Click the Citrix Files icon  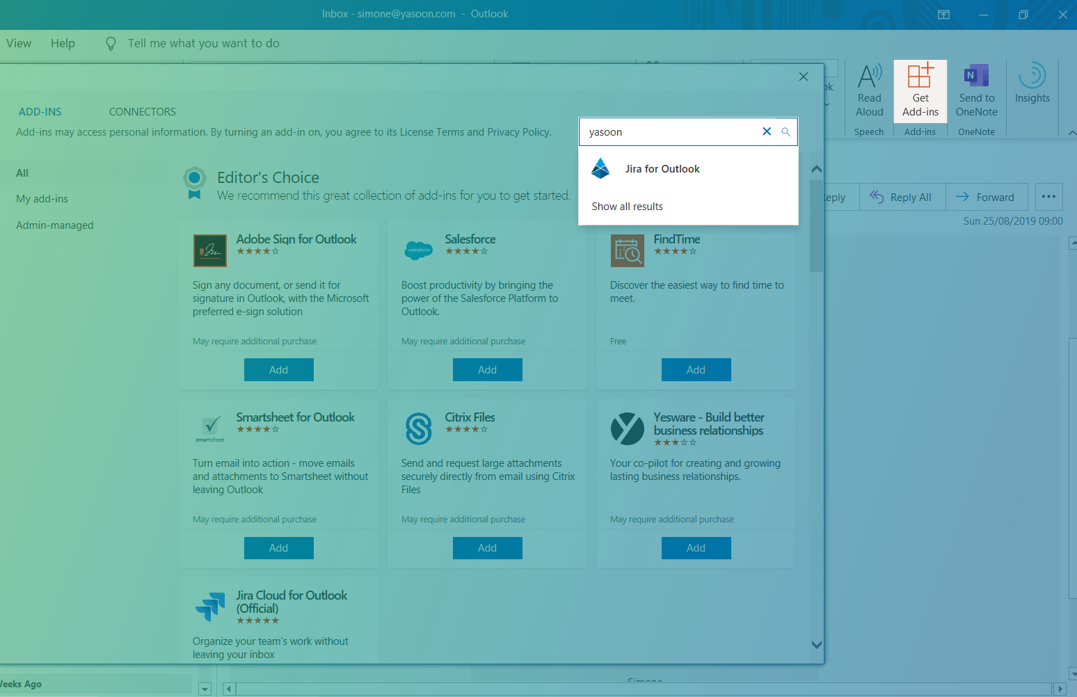(419, 428)
